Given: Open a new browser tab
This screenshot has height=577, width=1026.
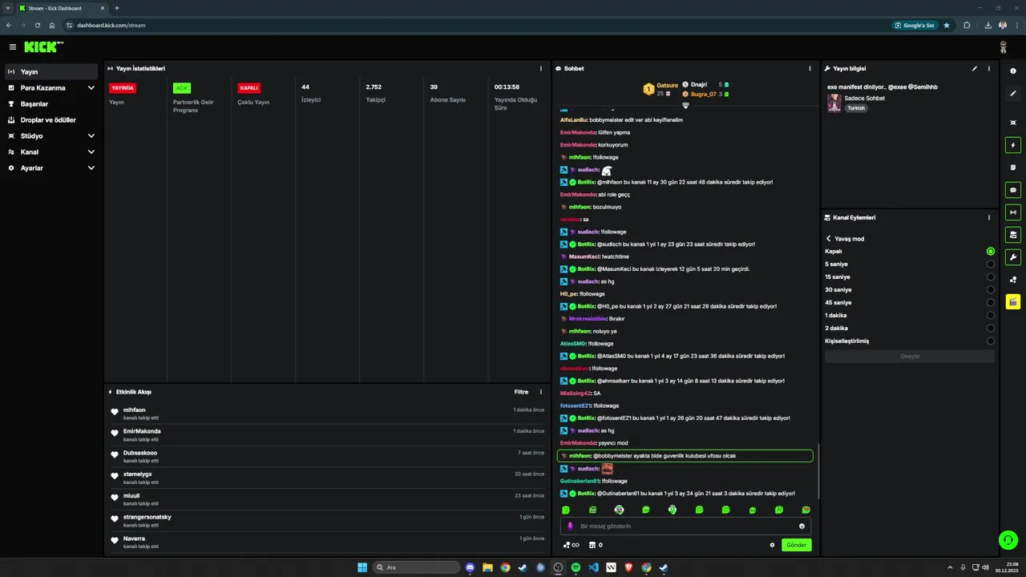Looking at the screenshot, I should [x=117, y=8].
